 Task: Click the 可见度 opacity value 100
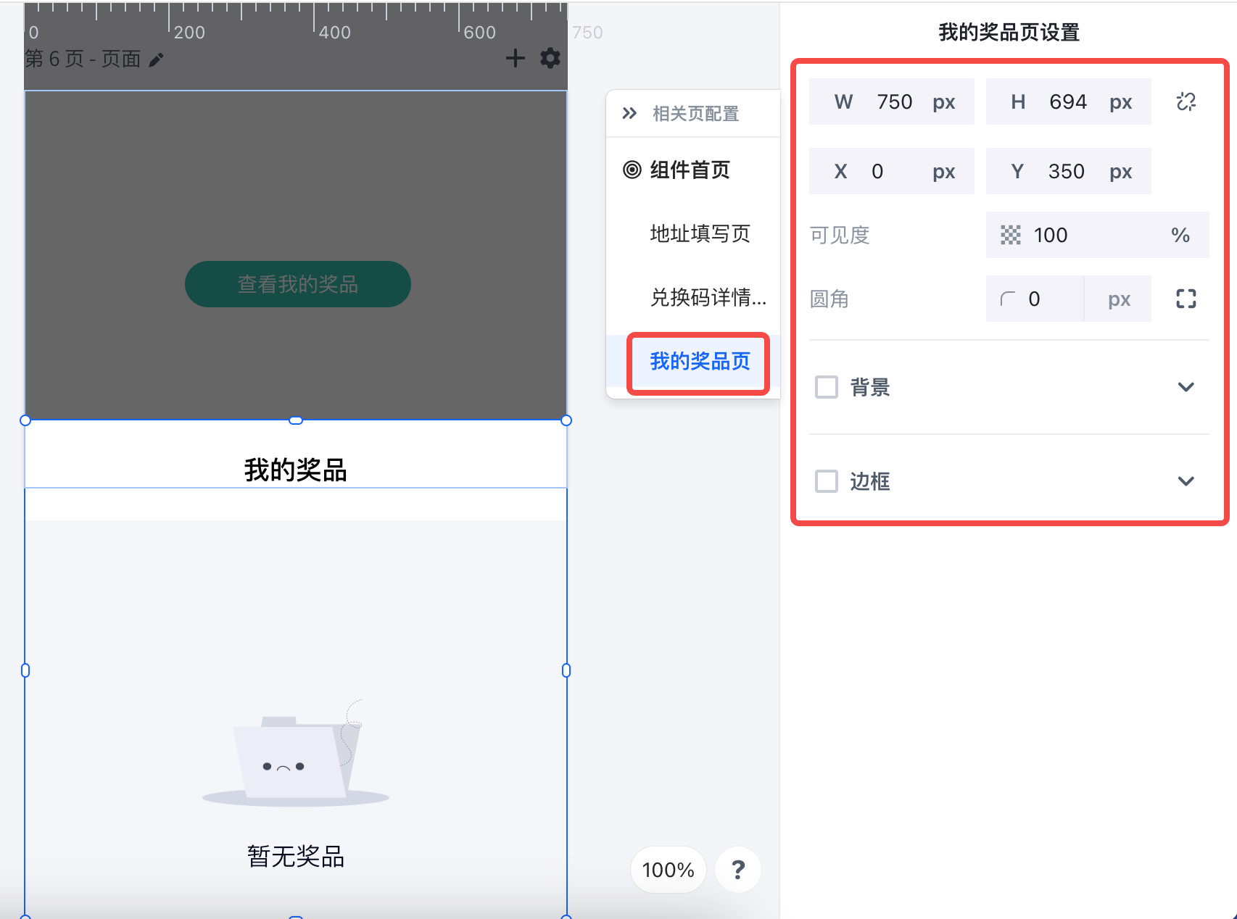(x=1098, y=235)
